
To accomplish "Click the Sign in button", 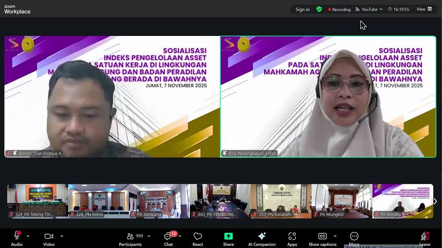I will tap(302, 9).
